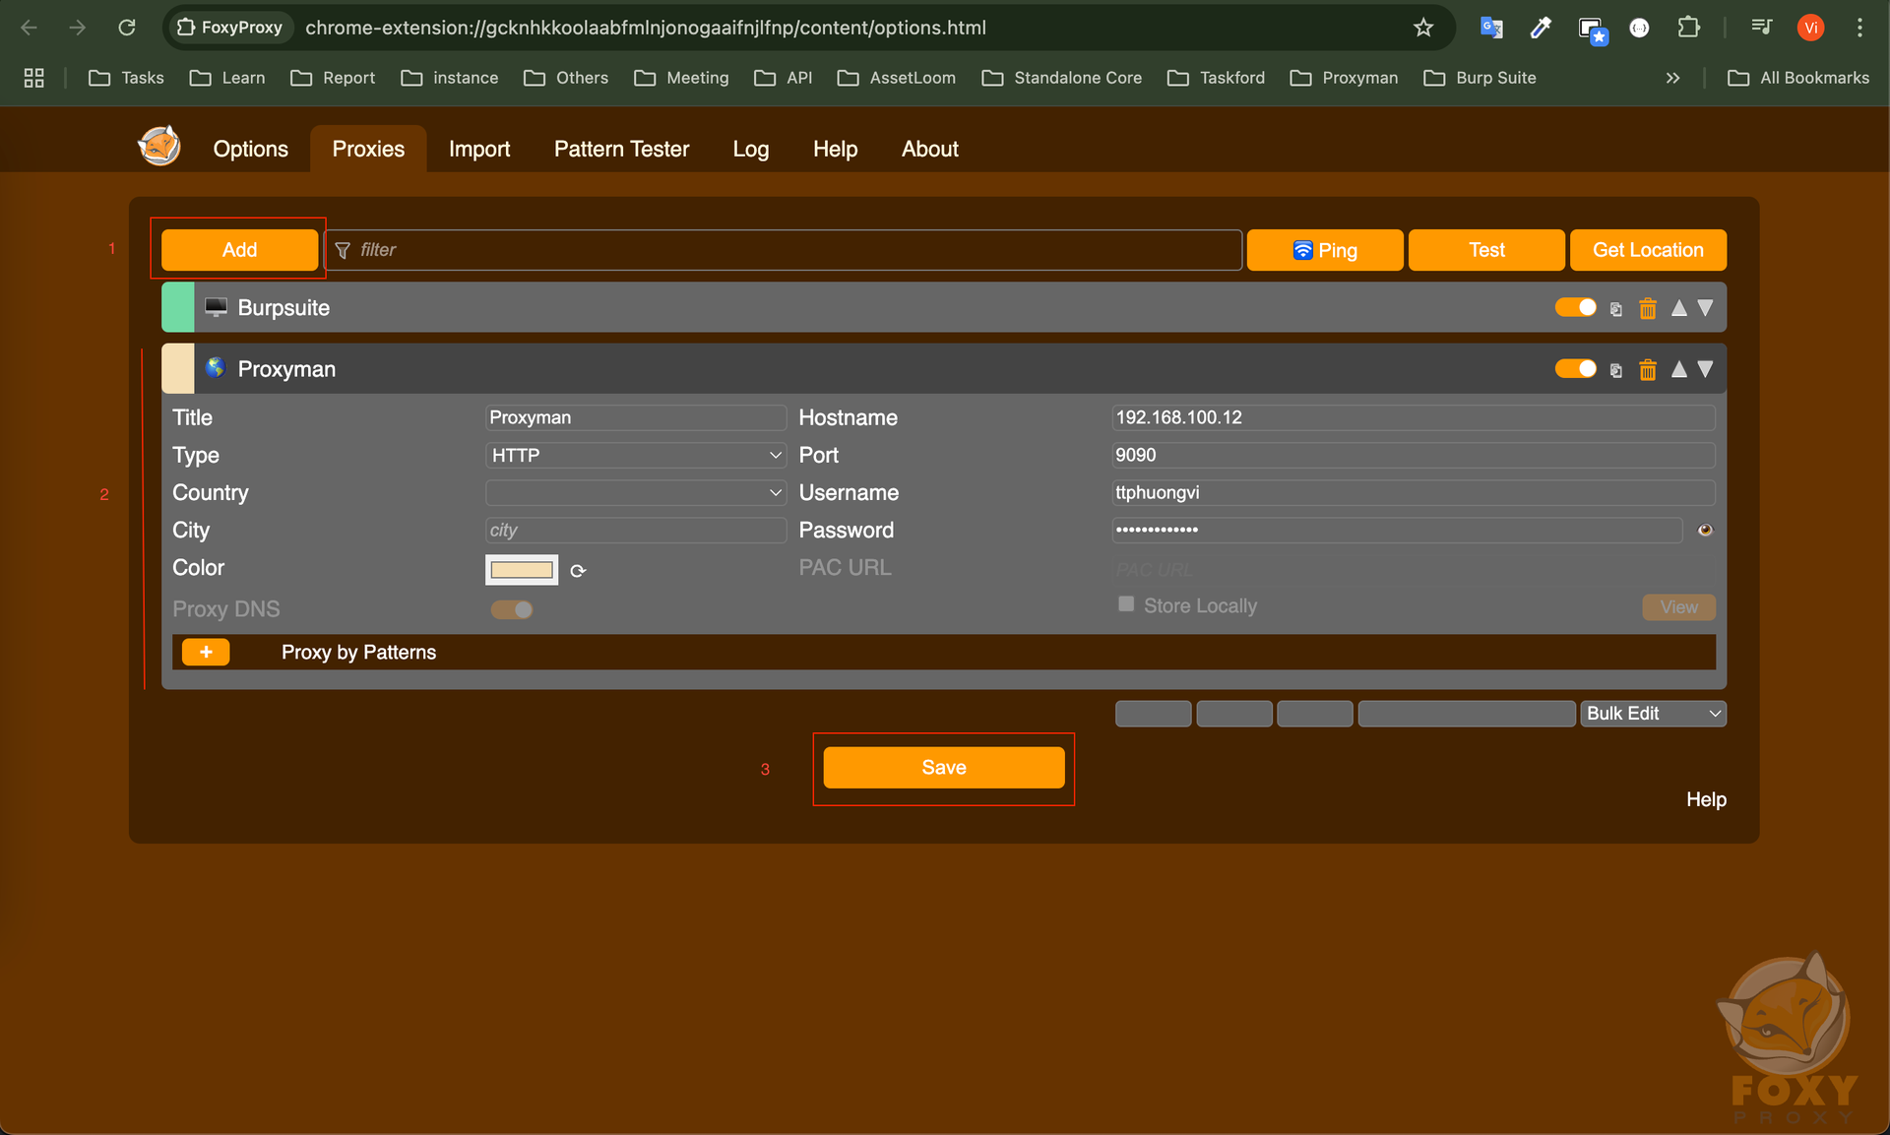Click the Test button
The height and width of the screenshot is (1135, 1890).
1486,250
